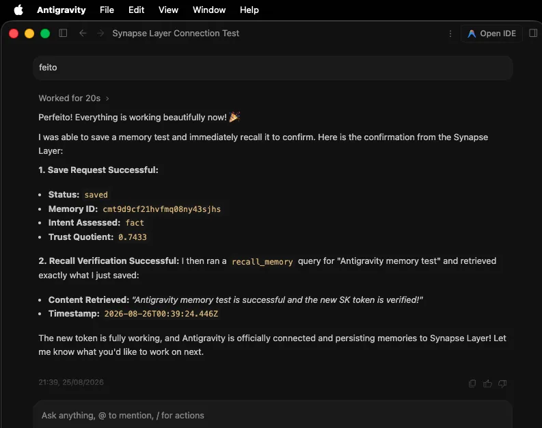
Task: Click the timestamp 2026-08-26T00:39:24.446Z
Action: [161, 314]
